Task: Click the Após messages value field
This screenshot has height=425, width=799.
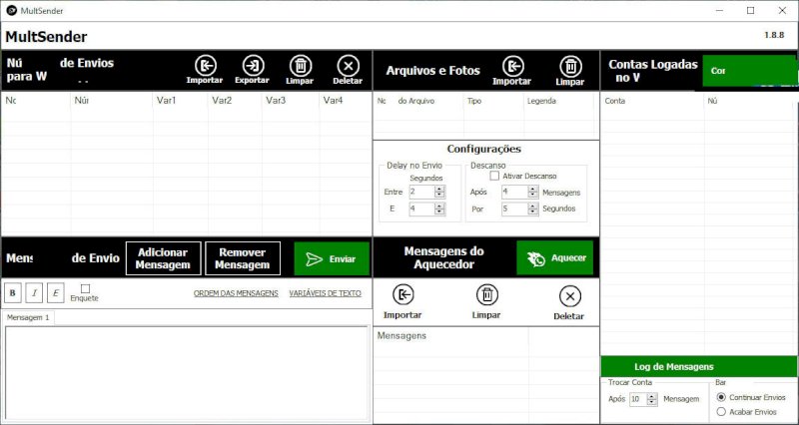Action: coord(514,192)
